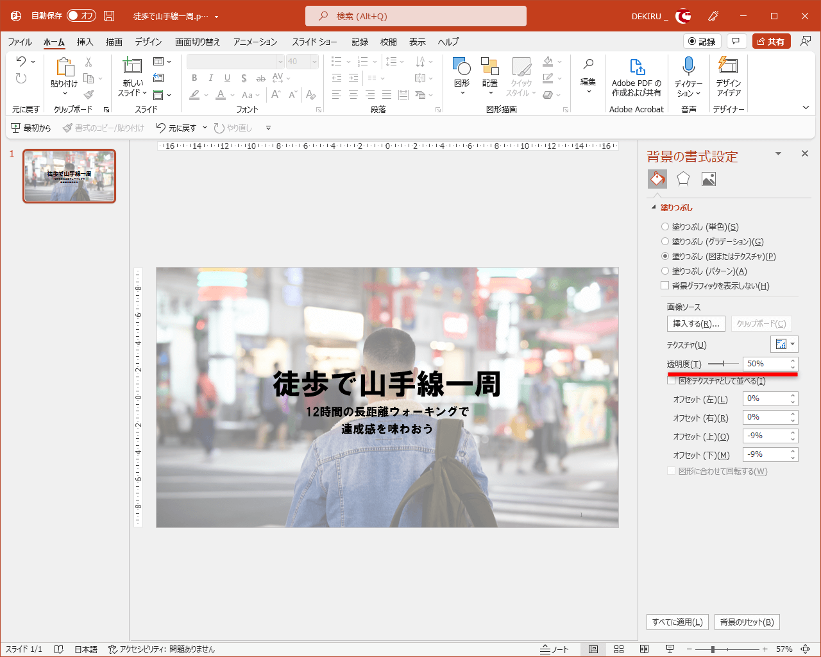Open the アニメーション ribbon tab

click(x=255, y=42)
